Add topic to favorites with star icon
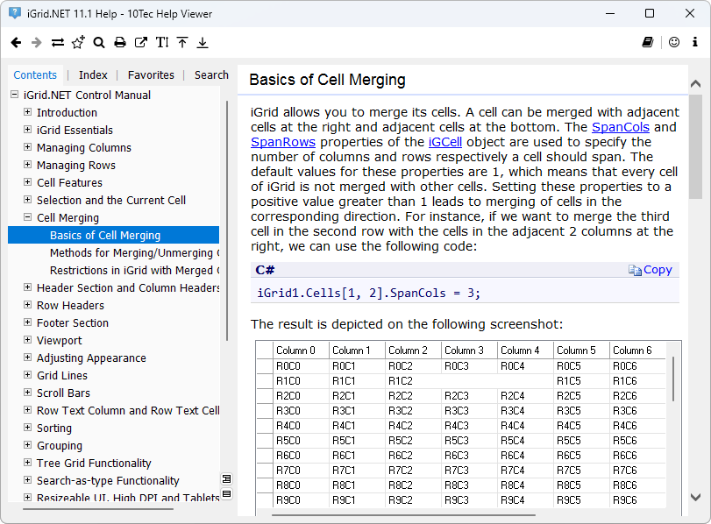The image size is (711, 524). coord(78,42)
